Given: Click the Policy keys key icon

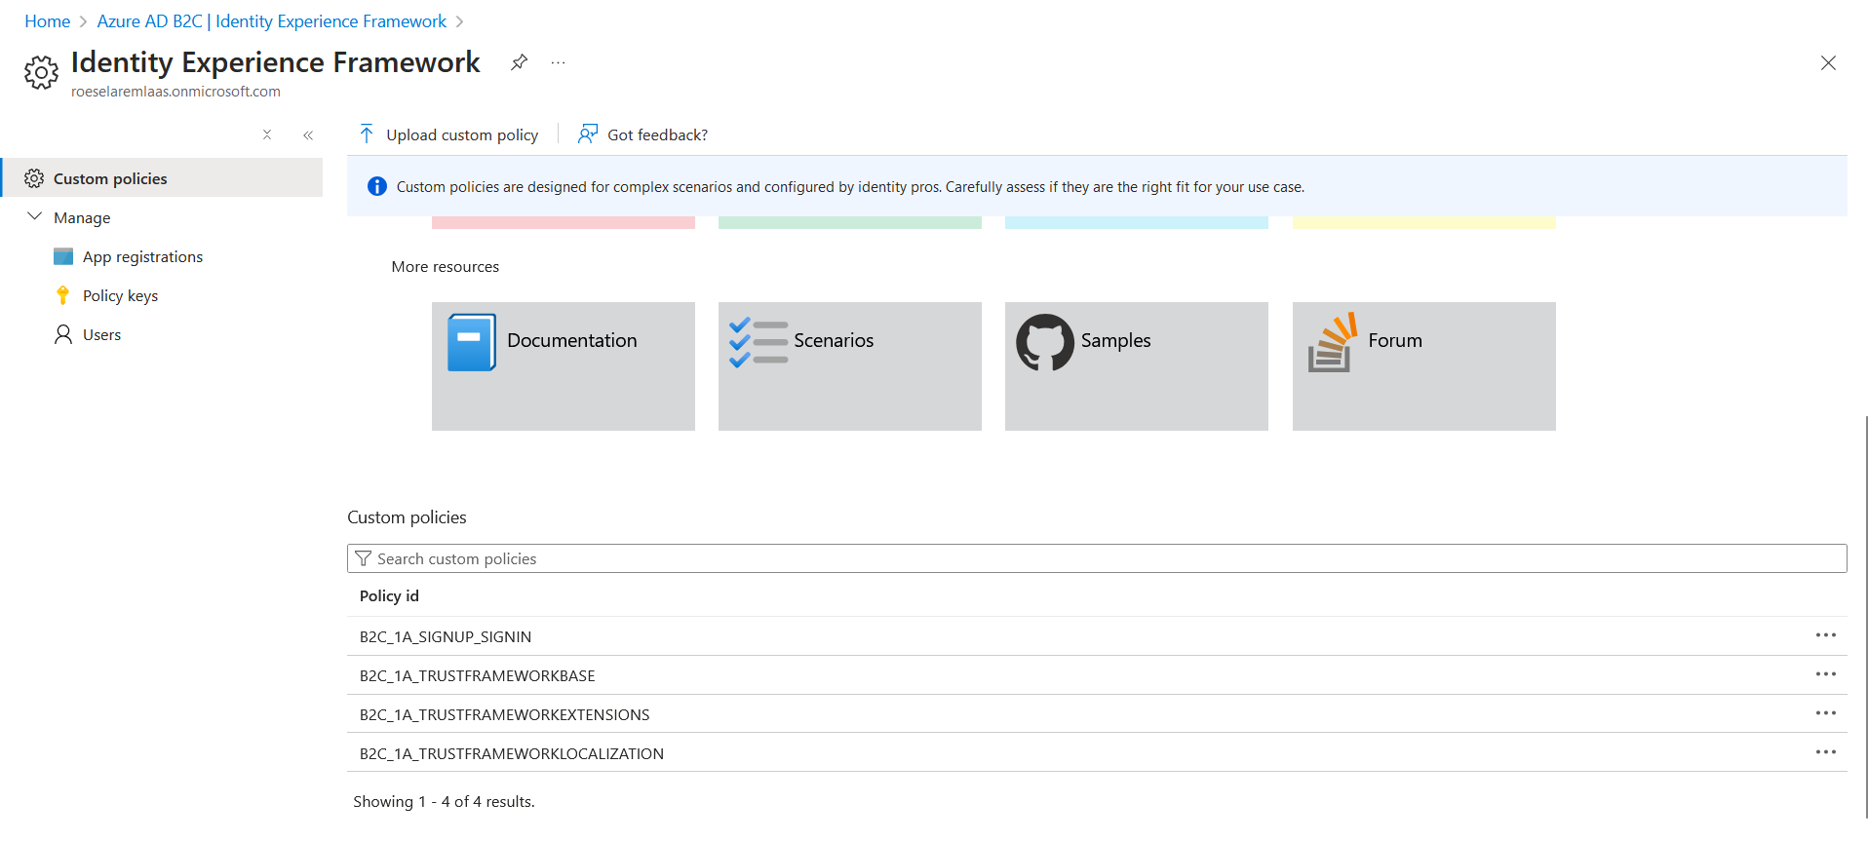Looking at the screenshot, I should (x=63, y=295).
